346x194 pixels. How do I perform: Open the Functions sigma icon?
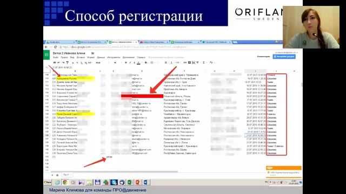(204, 63)
